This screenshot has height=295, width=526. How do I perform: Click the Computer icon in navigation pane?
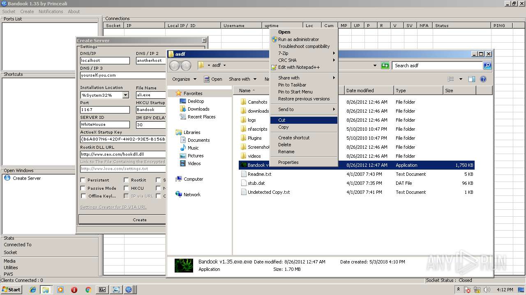click(x=179, y=179)
